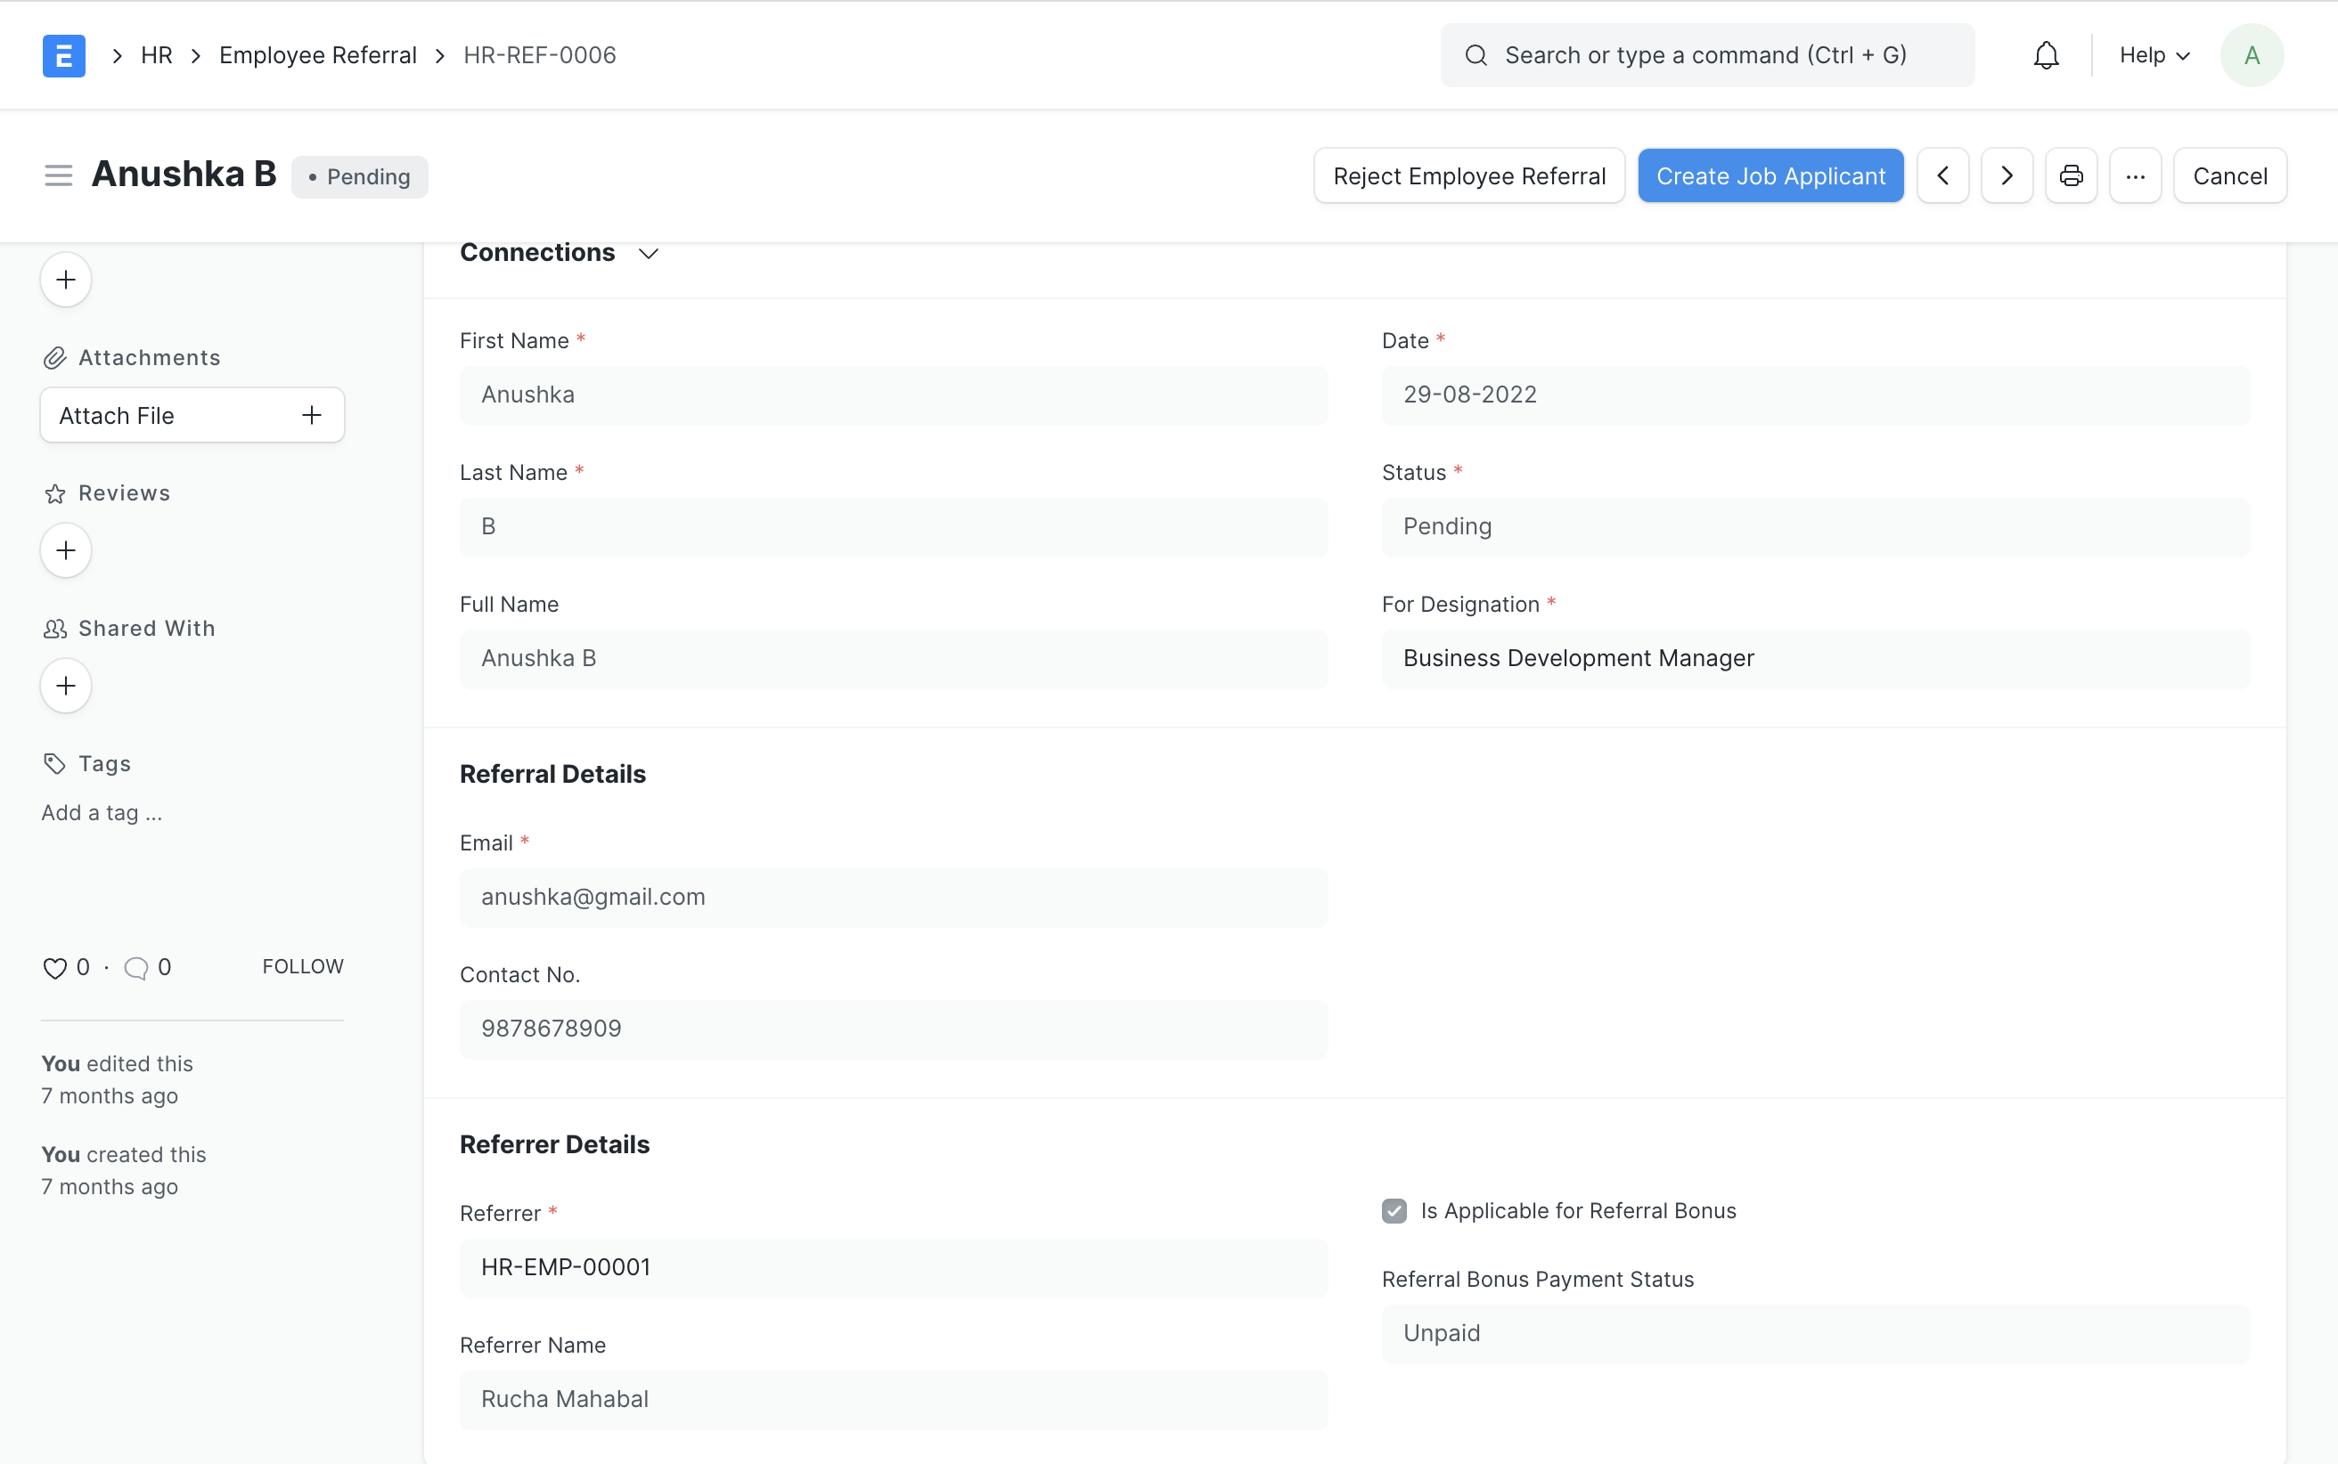Click the print icon in the toolbar

tap(2070, 175)
